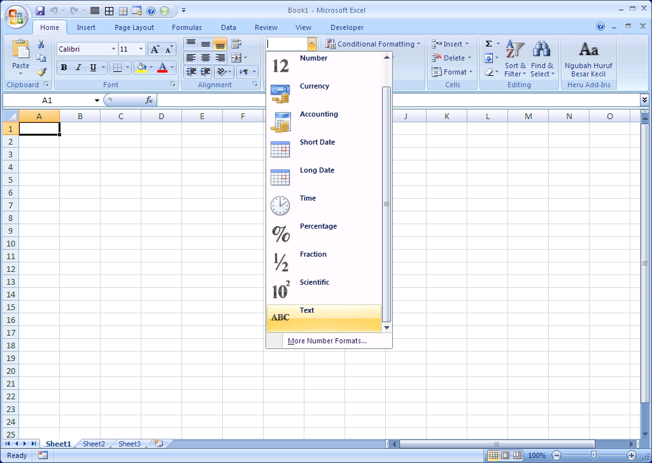This screenshot has width=652, height=463.
Task: Click the Redo arrow icon
Action: [74, 11]
